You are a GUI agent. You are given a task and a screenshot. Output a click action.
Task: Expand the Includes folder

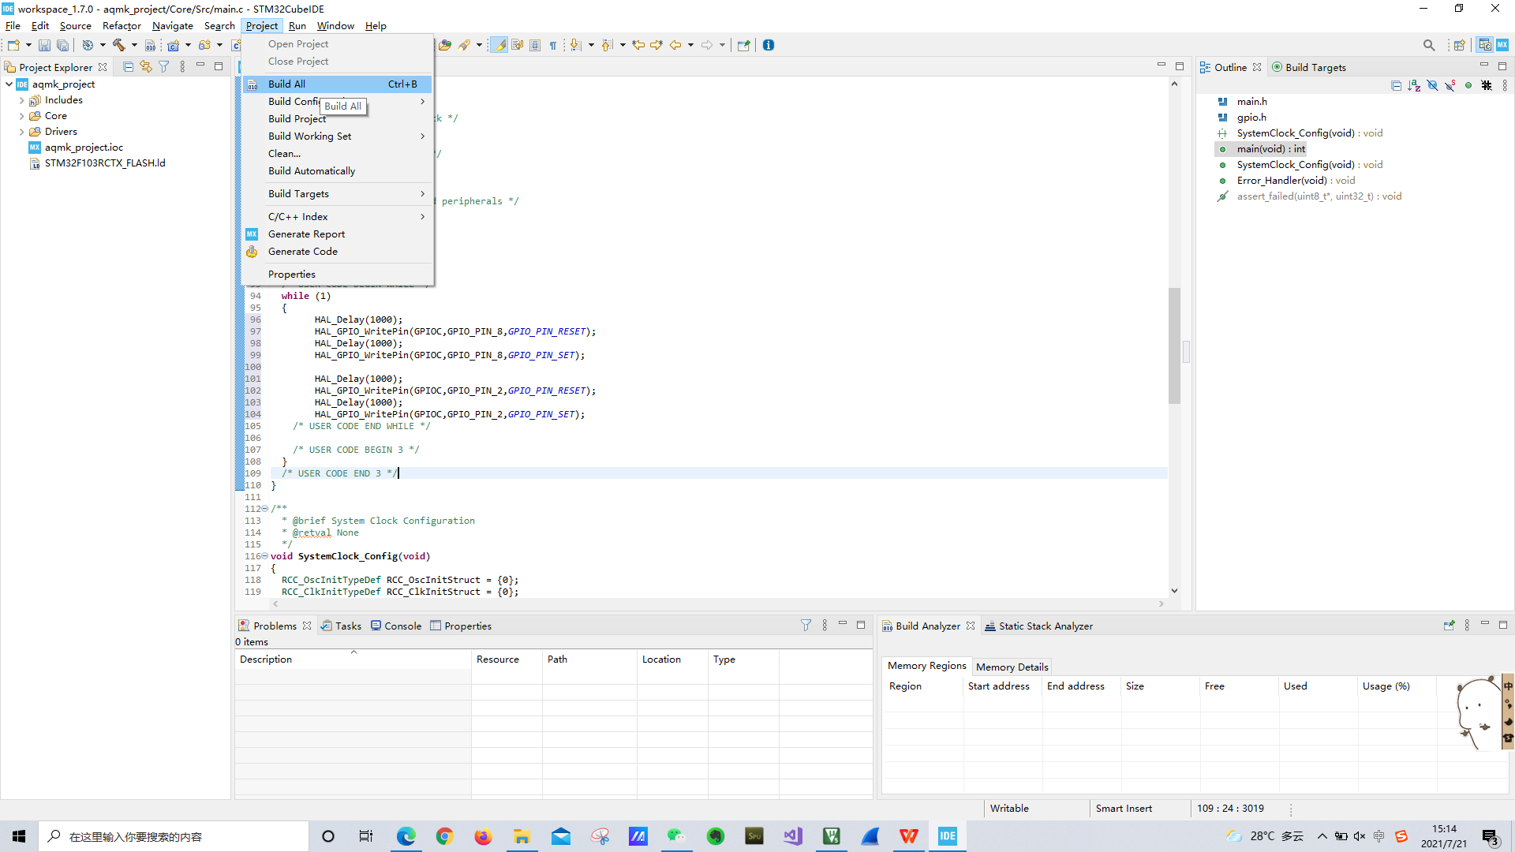coord(21,100)
